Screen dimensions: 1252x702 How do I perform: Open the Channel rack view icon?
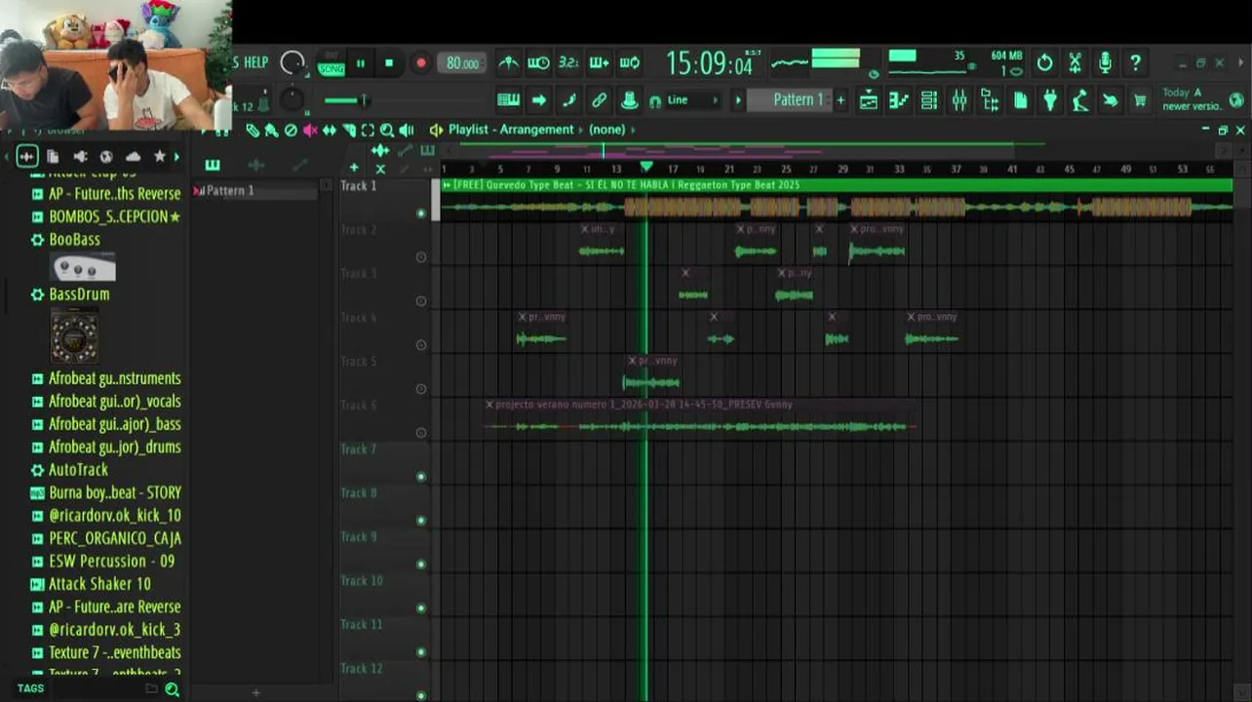tap(929, 100)
